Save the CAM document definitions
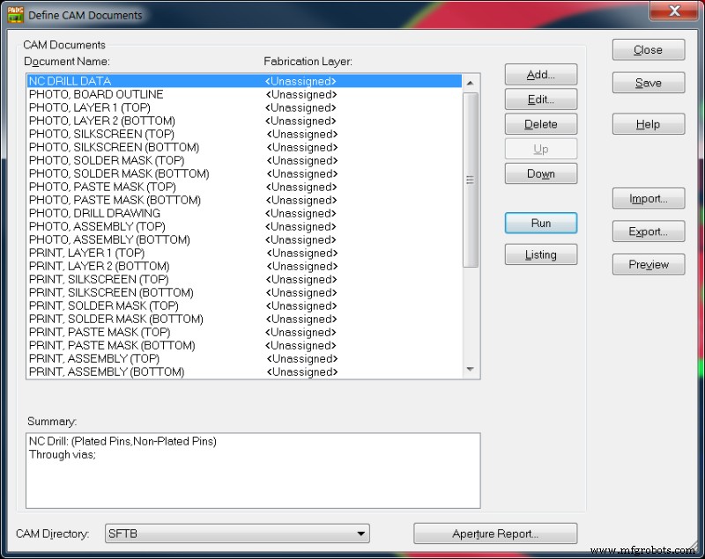The width and height of the screenshot is (705, 559). (648, 82)
